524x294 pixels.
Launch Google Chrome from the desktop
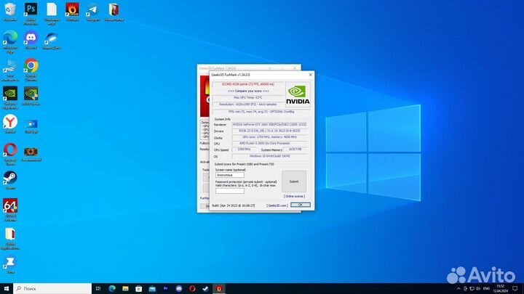coord(31,66)
